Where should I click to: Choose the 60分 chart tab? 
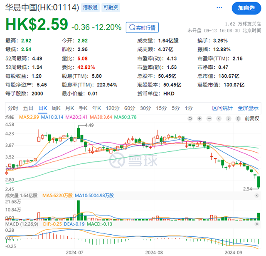click(130, 108)
